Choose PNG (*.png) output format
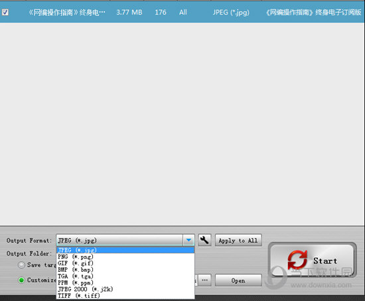This screenshot has width=365, height=301. (125, 257)
